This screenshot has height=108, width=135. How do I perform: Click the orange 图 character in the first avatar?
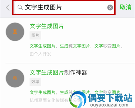(15, 32)
